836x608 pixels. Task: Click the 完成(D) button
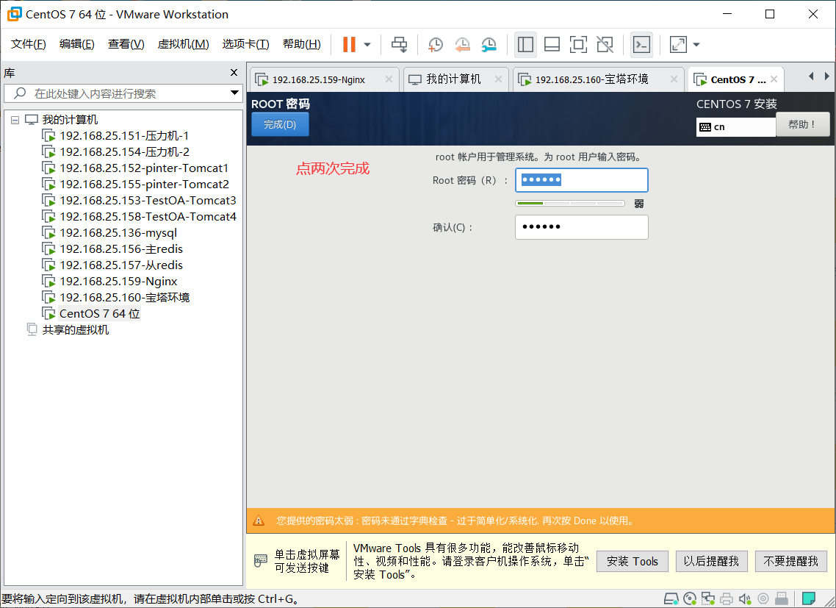tap(280, 124)
